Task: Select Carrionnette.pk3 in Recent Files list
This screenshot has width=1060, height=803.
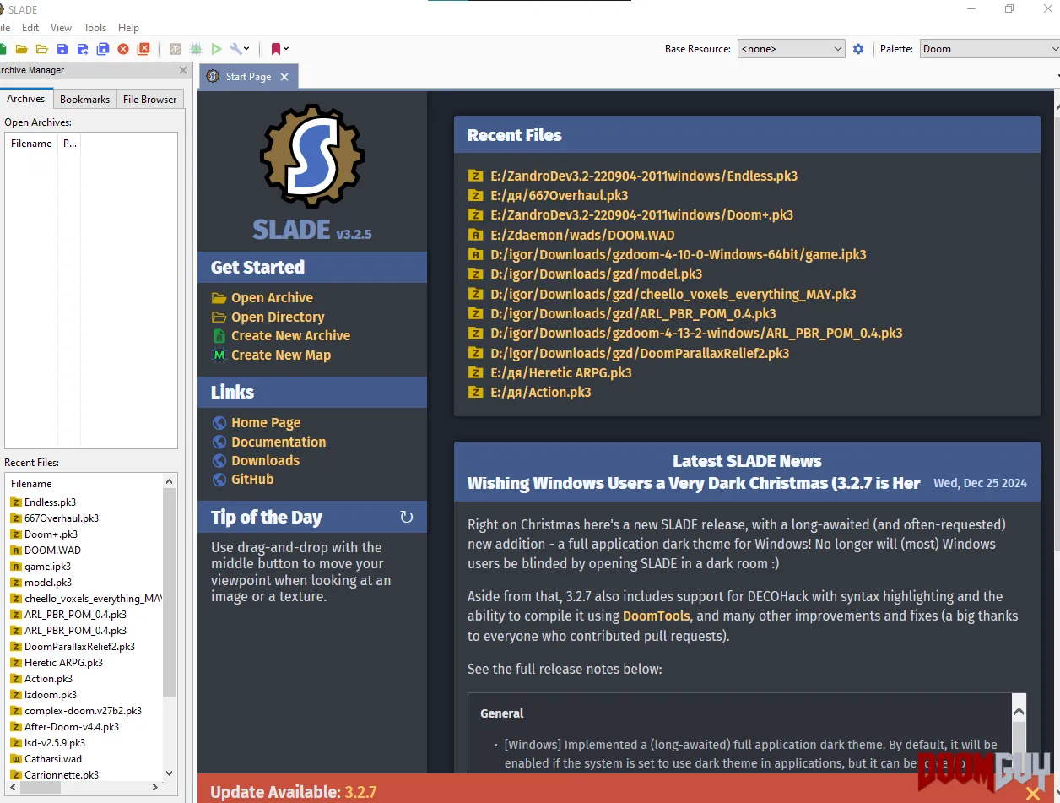Action: 62,775
